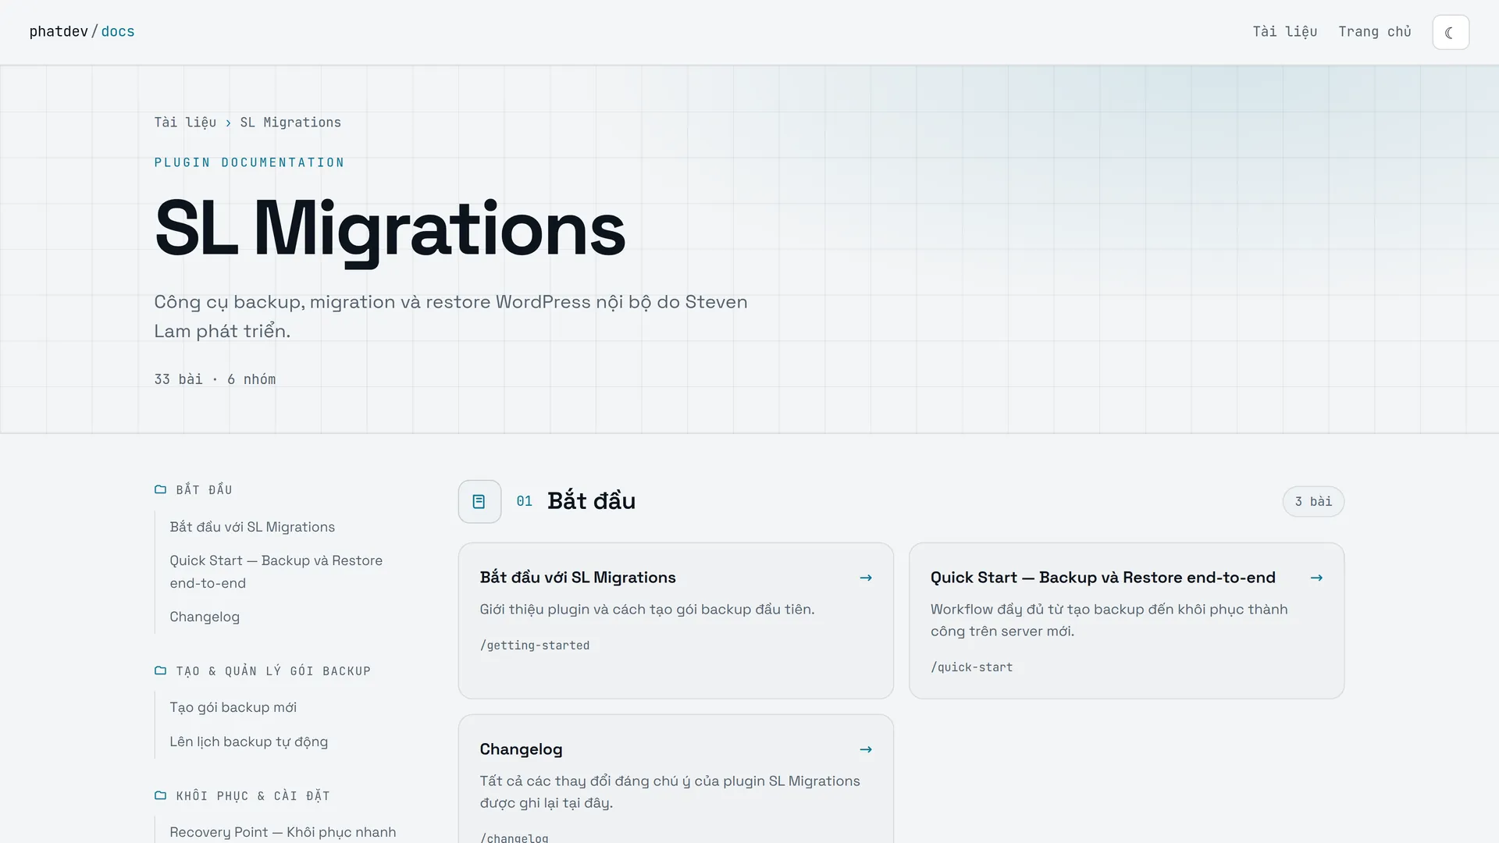Image resolution: width=1499 pixels, height=843 pixels.
Task: Click the 01 section number
Action: click(x=524, y=501)
